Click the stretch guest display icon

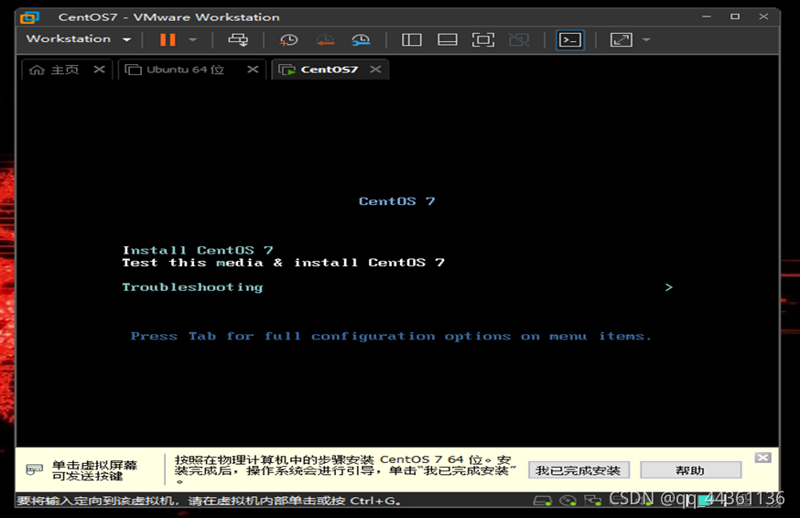point(621,39)
